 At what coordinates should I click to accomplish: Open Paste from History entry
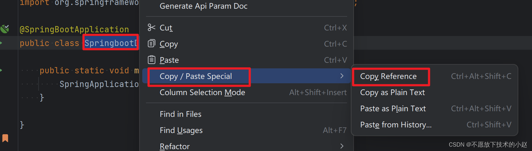pos(396,125)
